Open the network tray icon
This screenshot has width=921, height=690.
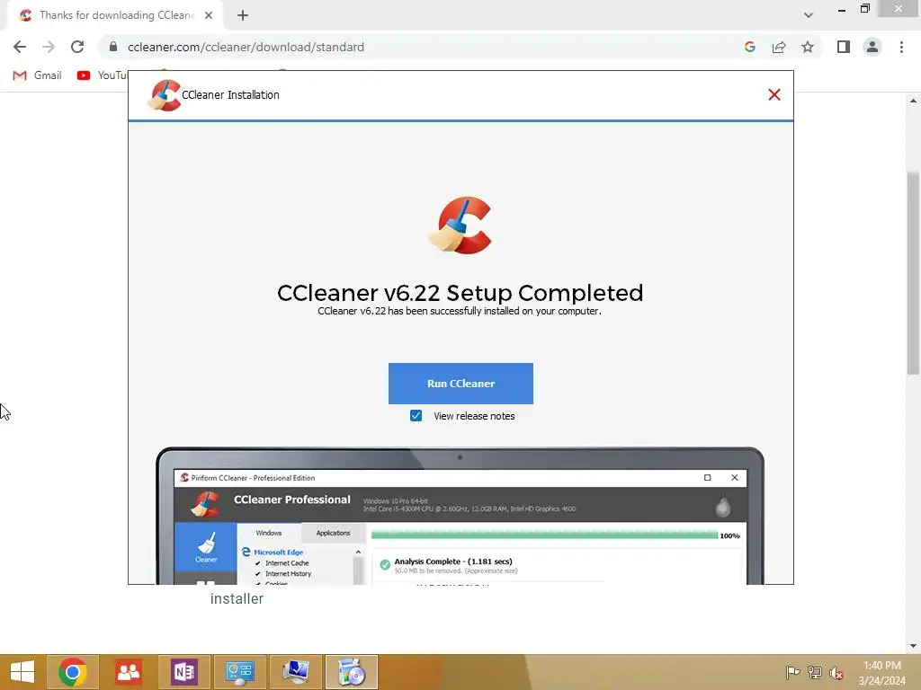coord(815,672)
